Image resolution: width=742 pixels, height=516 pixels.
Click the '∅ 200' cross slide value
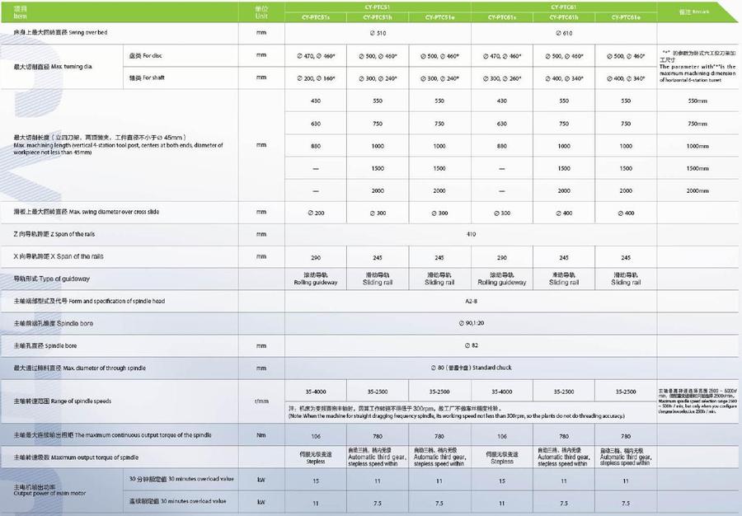point(316,213)
